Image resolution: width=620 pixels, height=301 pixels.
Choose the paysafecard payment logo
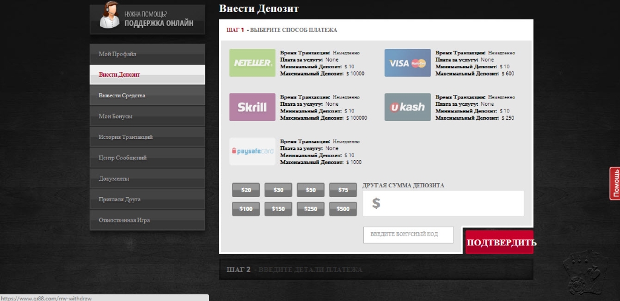tap(252, 151)
